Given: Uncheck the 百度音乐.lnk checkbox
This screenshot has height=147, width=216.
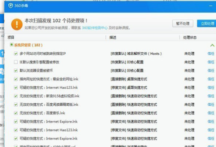Looking at the screenshot, I should coord(16,113).
